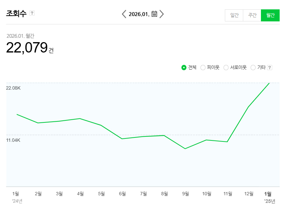Switch to the 월간 tab
This screenshot has width=288, height=216.
click(270, 15)
